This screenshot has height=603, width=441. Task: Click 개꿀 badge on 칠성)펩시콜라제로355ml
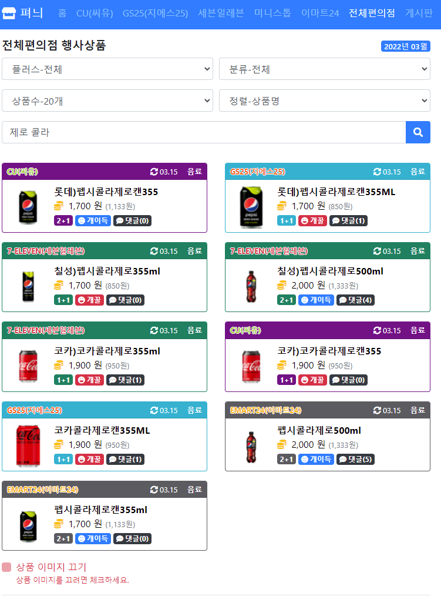[89, 300]
